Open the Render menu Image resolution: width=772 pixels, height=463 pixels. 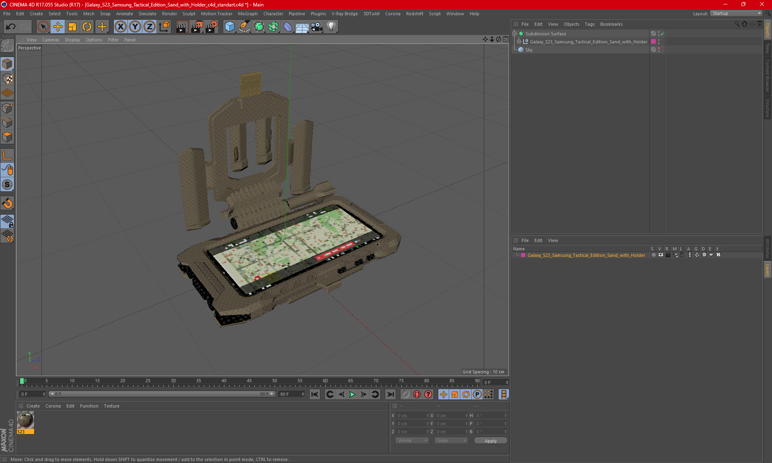click(x=169, y=14)
